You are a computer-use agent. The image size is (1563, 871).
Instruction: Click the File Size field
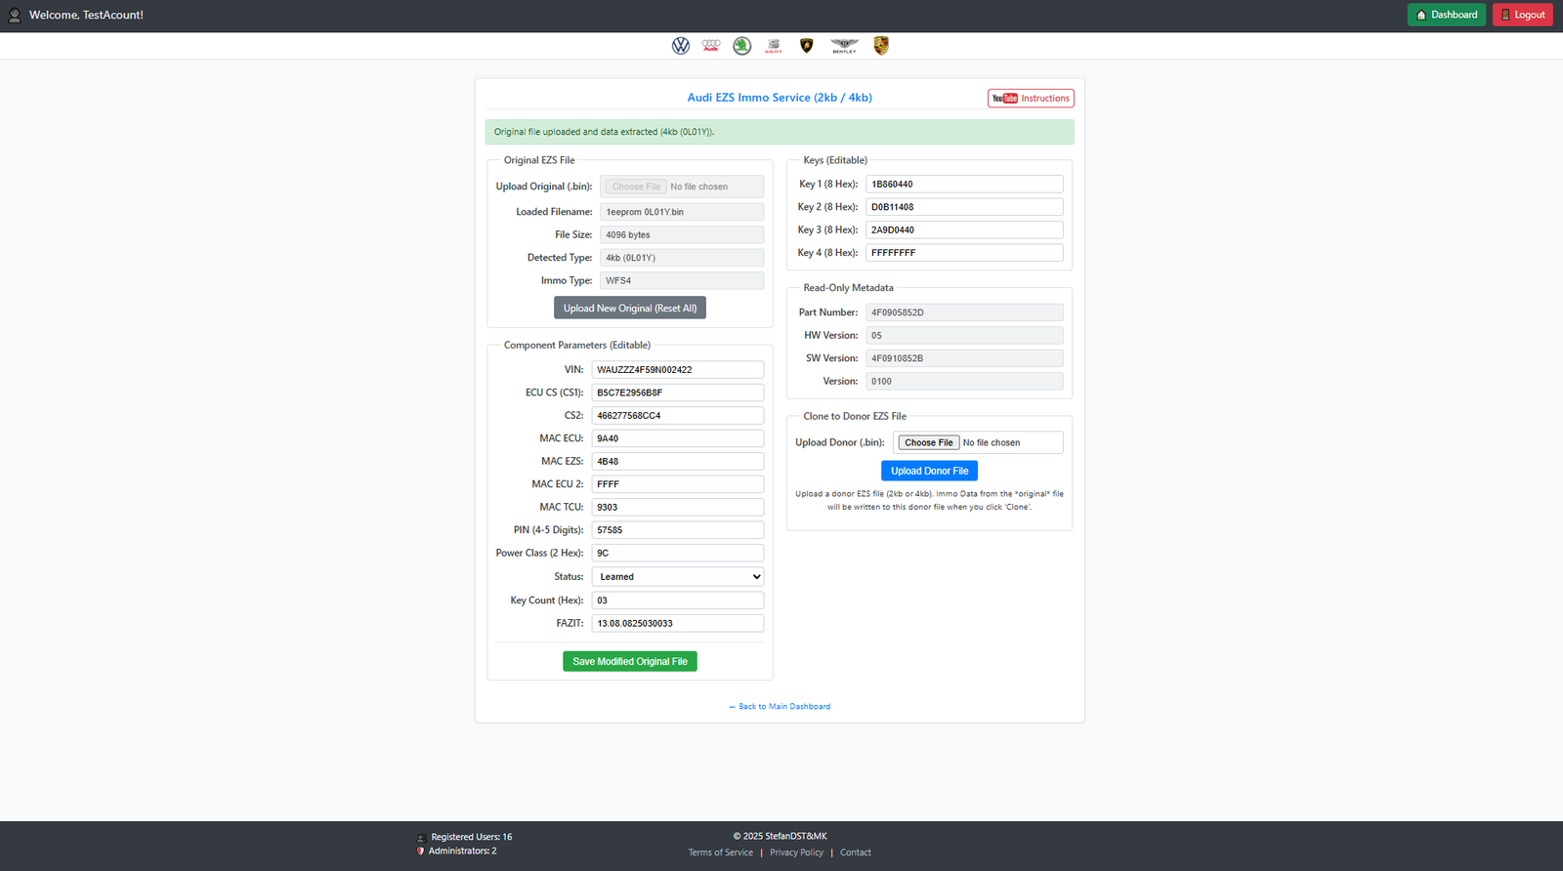click(x=682, y=234)
